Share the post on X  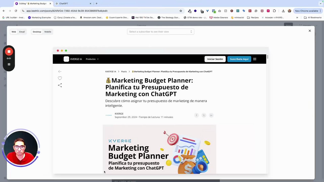pyautogui.click(x=204, y=115)
